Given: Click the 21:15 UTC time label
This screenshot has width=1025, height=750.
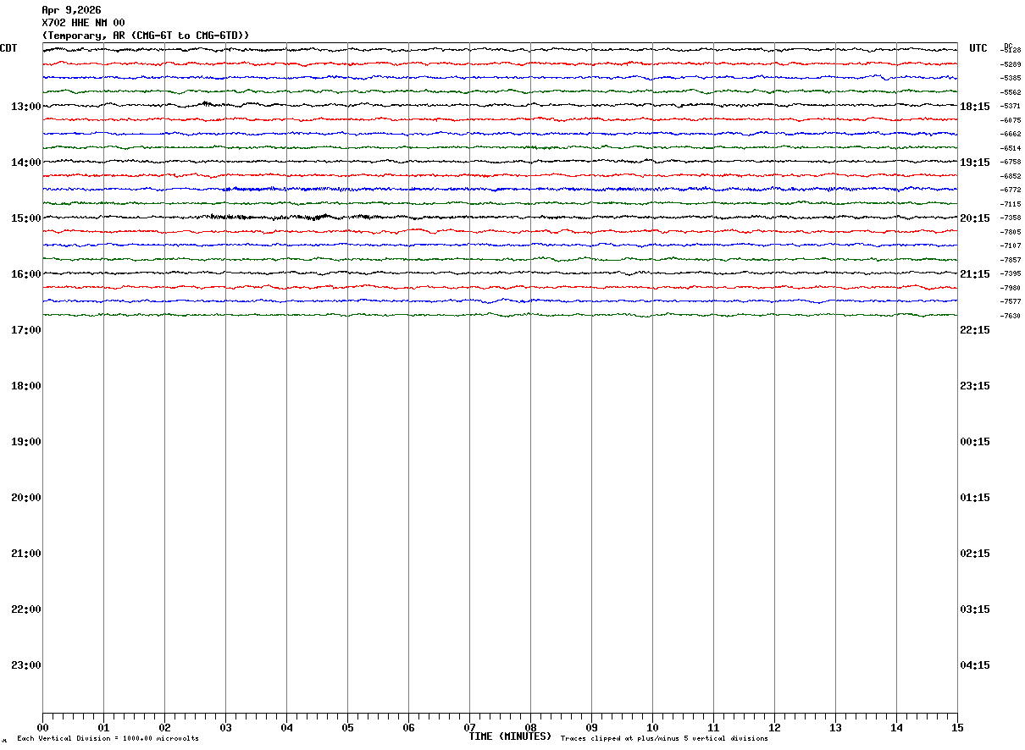Looking at the screenshot, I should coord(975,274).
